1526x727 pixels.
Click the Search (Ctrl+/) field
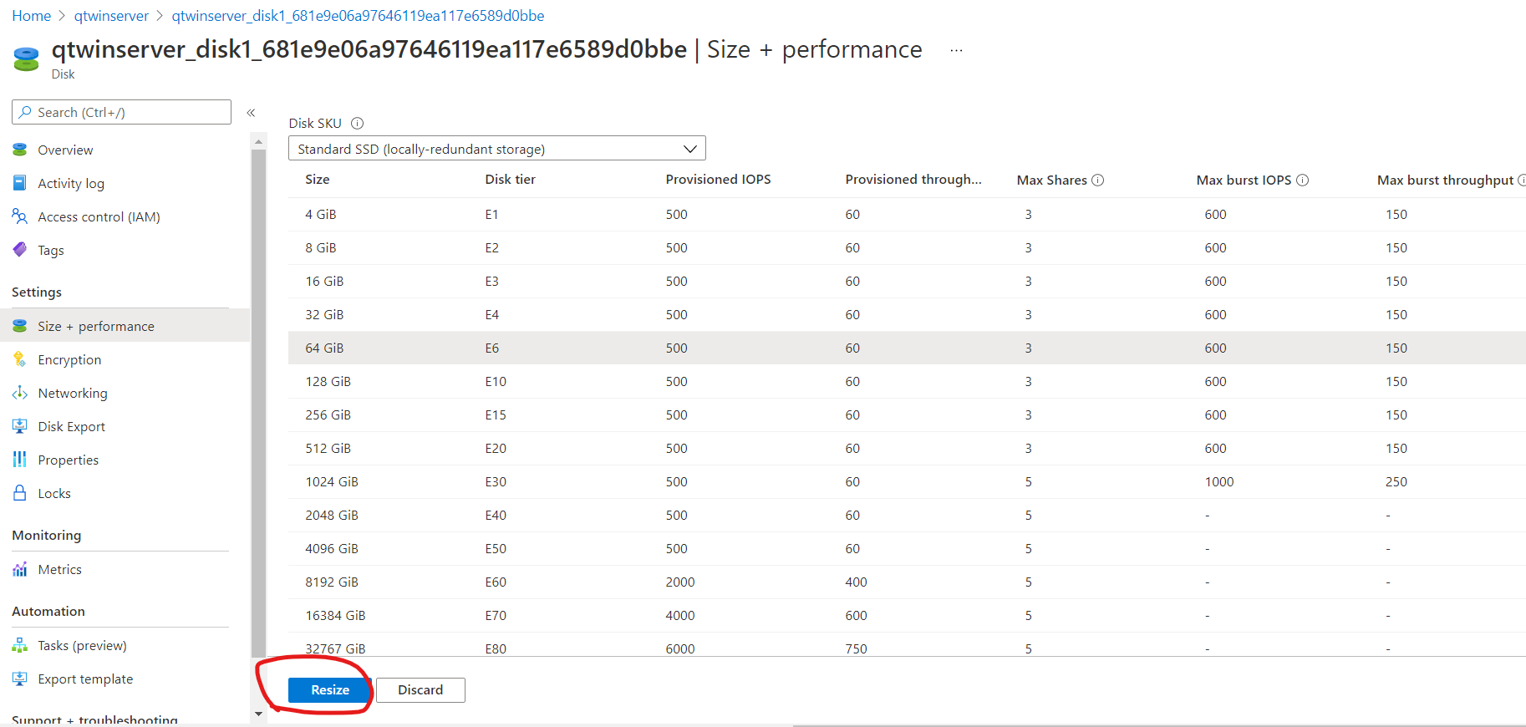tap(121, 111)
